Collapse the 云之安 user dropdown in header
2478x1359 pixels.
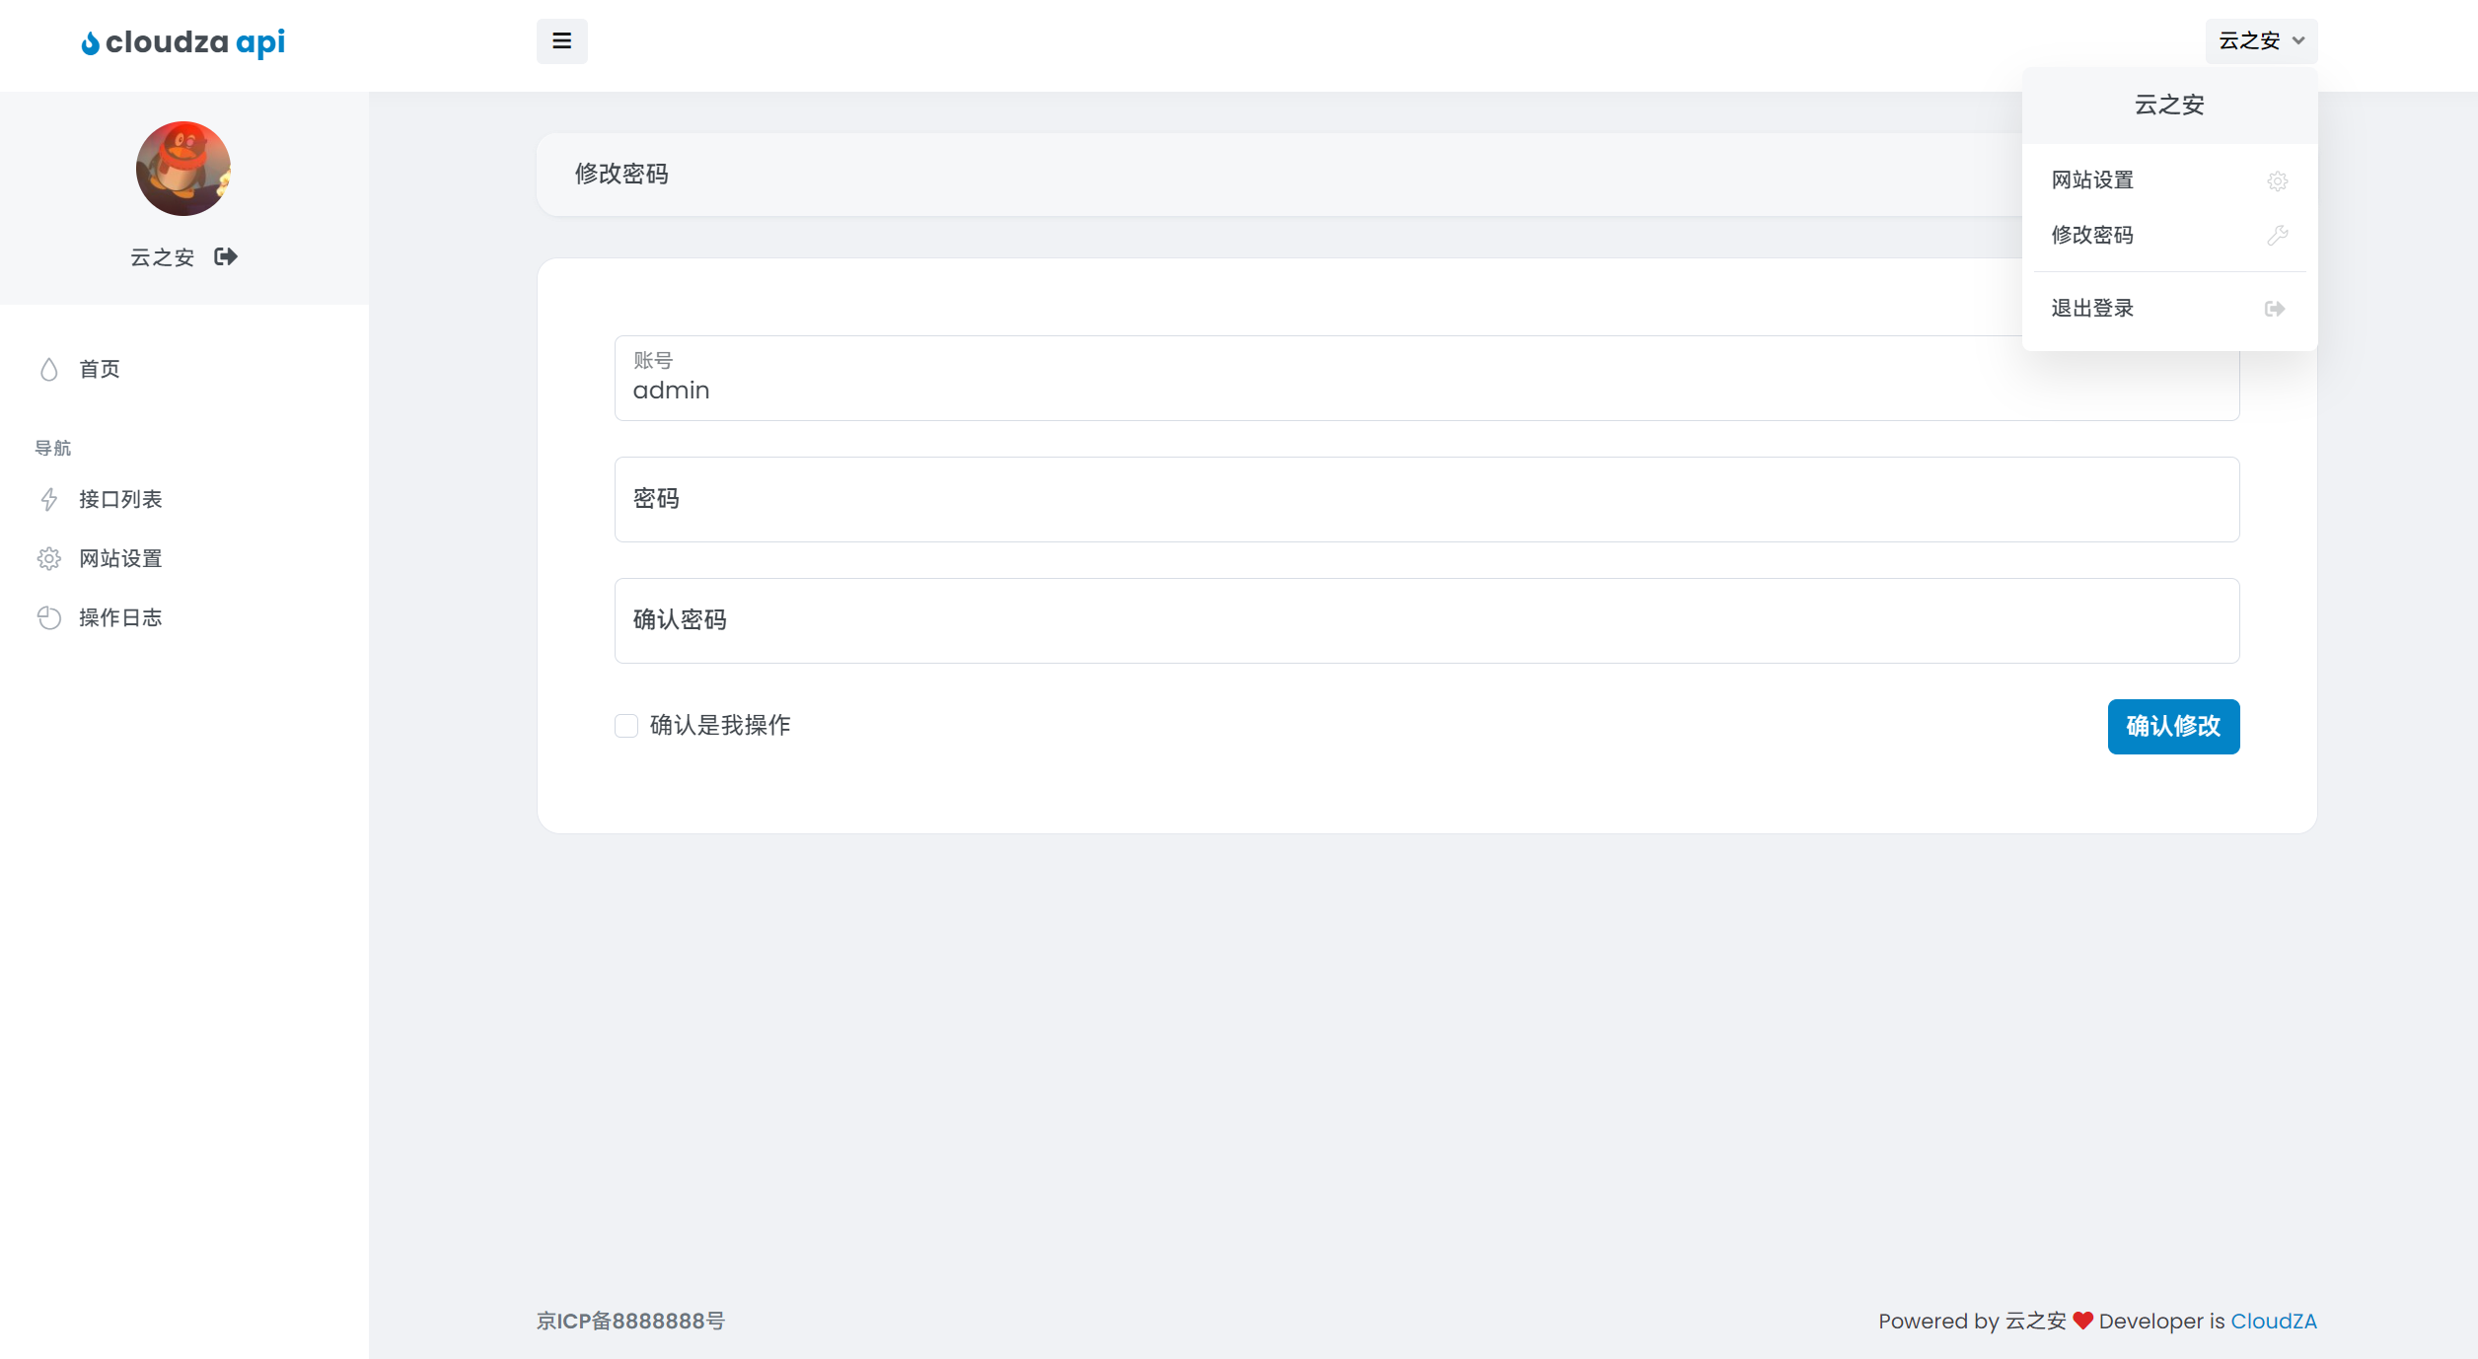2261,41
